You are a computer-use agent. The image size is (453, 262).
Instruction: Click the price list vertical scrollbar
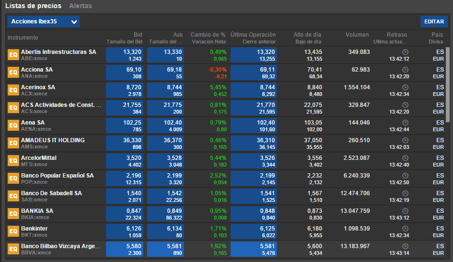point(448,84)
